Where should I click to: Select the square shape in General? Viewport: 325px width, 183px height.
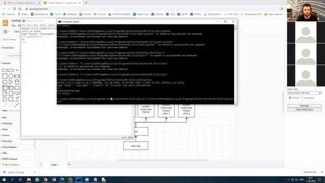pos(5,76)
